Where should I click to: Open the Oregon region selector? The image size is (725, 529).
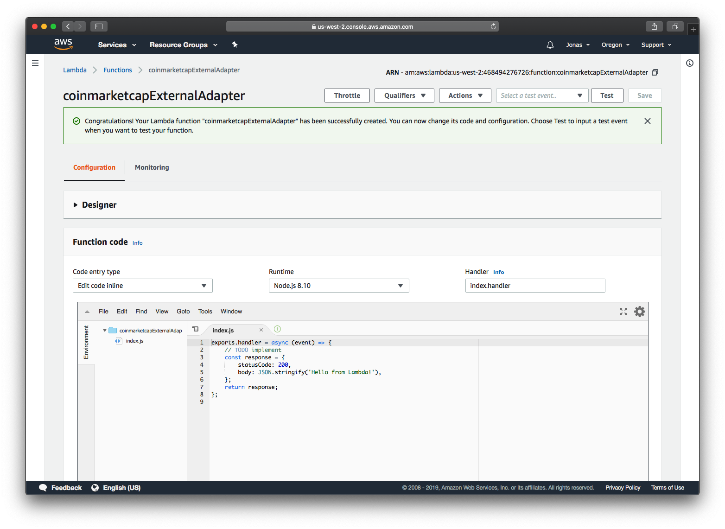point(616,45)
